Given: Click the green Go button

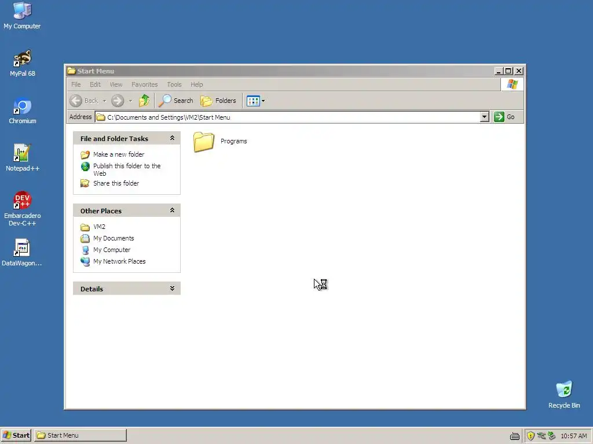Looking at the screenshot, I should (504, 117).
